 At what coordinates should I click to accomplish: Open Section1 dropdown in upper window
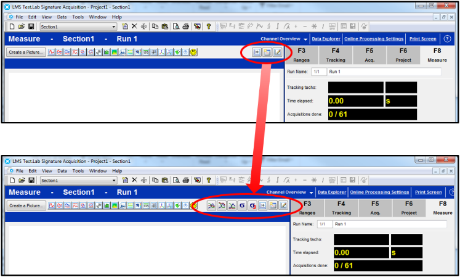114,27
